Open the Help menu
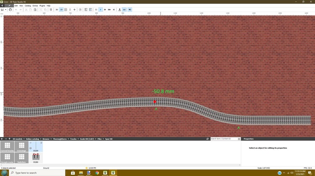 [x=48, y=5]
